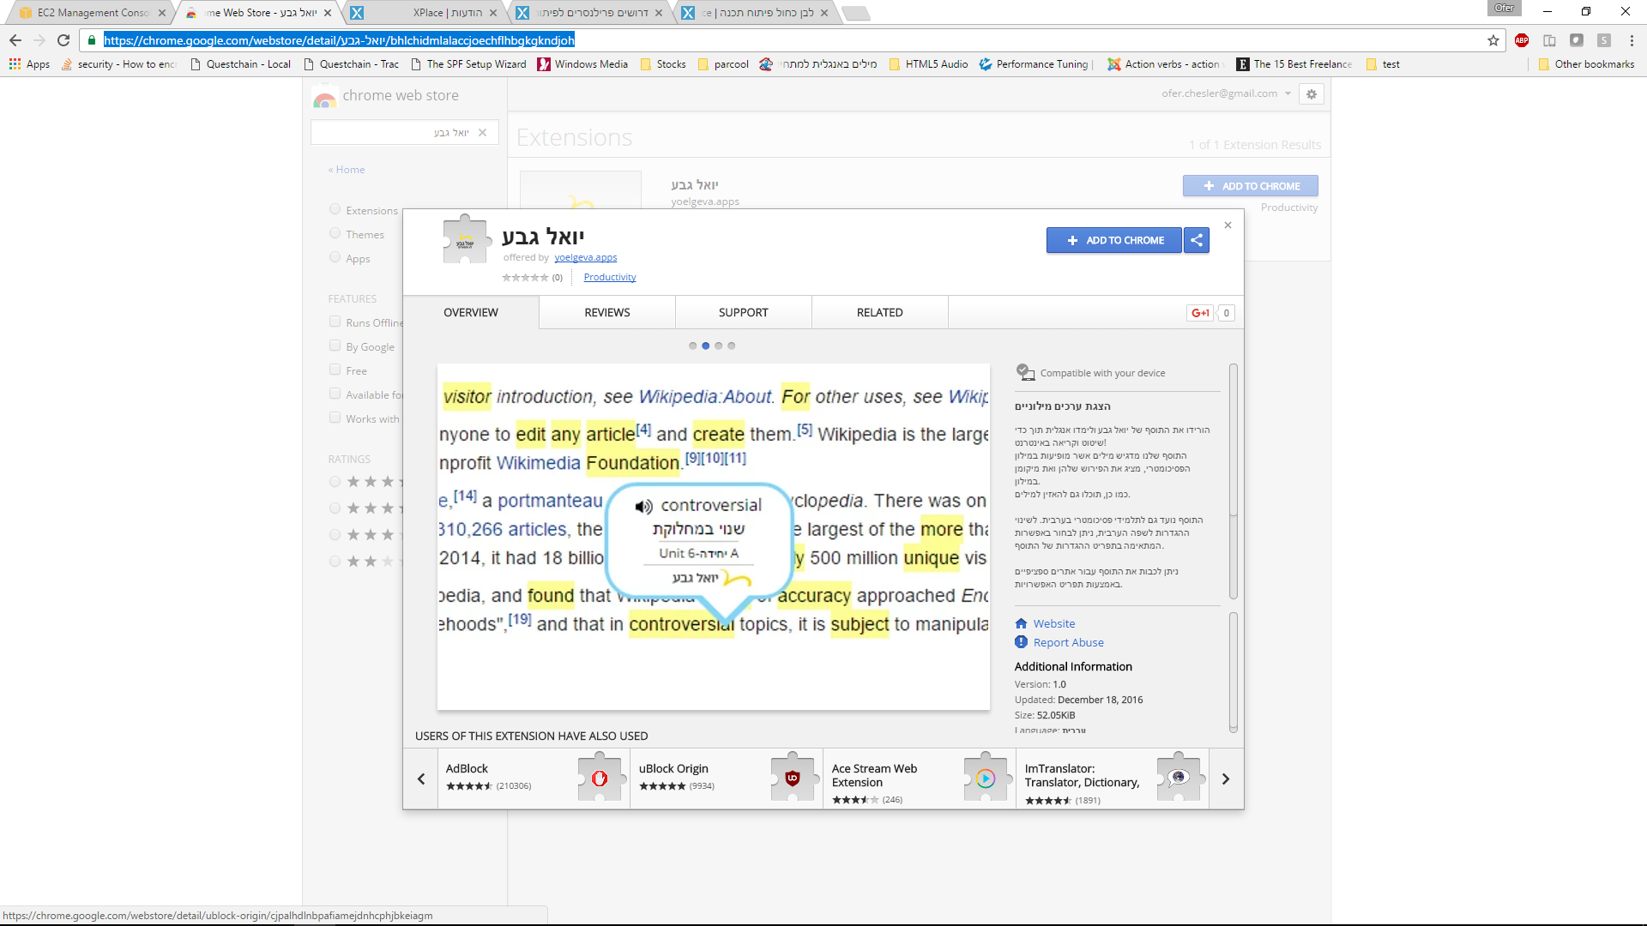Select the top star rating filter

335,482
